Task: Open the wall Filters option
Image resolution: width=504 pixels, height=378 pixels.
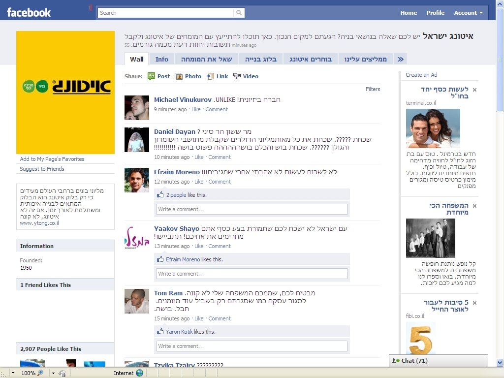Action: pyautogui.click(x=373, y=89)
